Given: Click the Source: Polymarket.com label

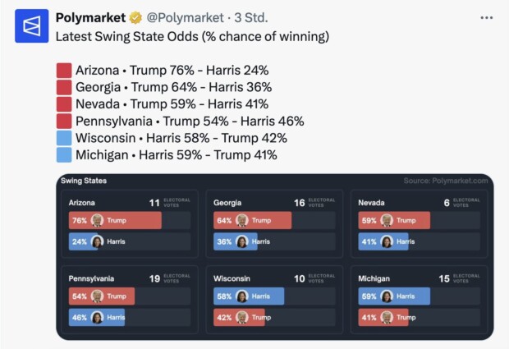Looking at the screenshot, I should pos(446,181).
